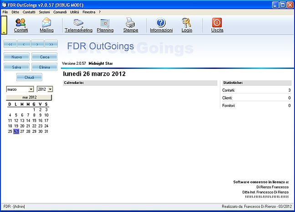
Task: Click the mar 2012 calendar header
Action: 29,97
